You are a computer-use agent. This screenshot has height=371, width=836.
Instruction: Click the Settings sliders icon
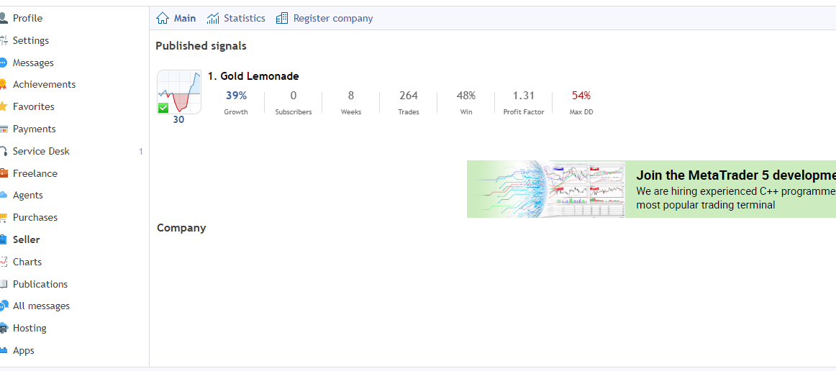click(x=3, y=40)
